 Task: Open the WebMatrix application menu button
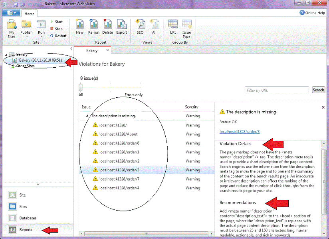[11, 13]
